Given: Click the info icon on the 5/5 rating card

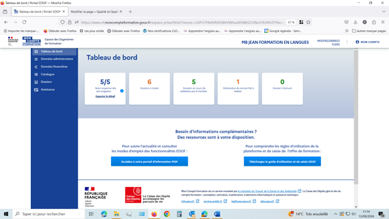Looking at the screenshot, I should point(122,91).
